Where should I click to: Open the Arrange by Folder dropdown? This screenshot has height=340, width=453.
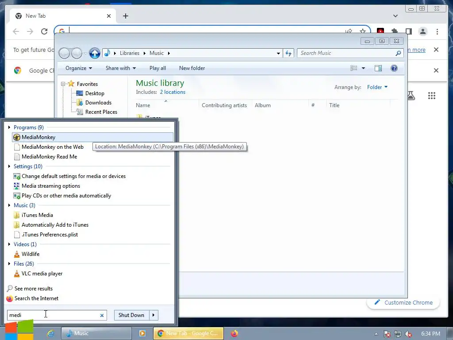377,87
